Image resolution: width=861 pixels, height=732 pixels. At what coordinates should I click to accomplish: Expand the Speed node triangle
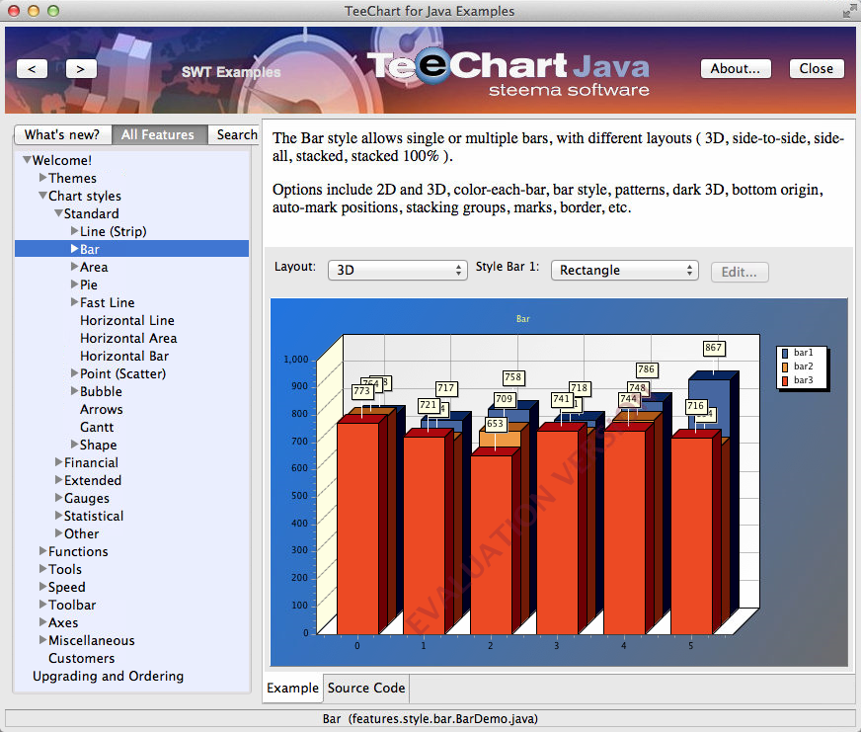[x=42, y=587]
